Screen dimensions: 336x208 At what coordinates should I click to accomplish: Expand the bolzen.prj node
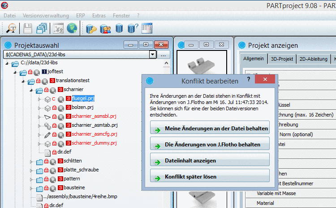pyautogui.click(x=39, y=108)
